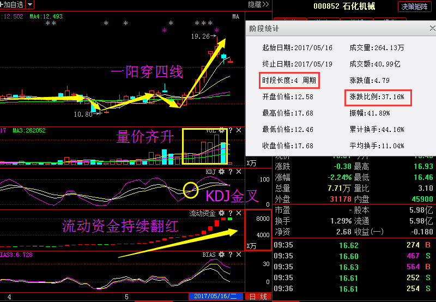Click the 隐藏>> hide panel link

click(258, 4)
